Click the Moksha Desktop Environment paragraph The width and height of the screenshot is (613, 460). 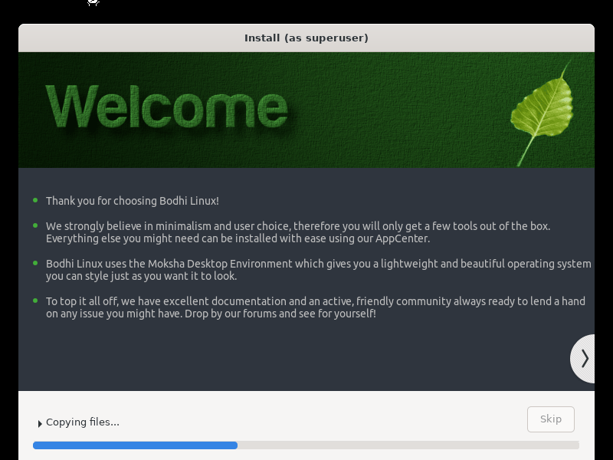319,270
